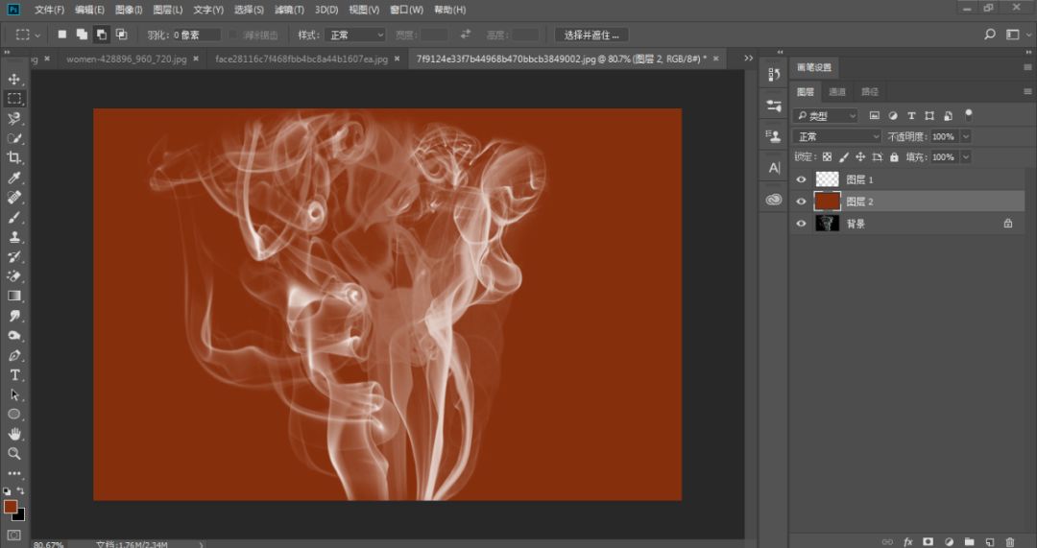The height and width of the screenshot is (548, 1037).
Task: Open the layer blend mode 正常 dropdown
Action: [836, 136]
